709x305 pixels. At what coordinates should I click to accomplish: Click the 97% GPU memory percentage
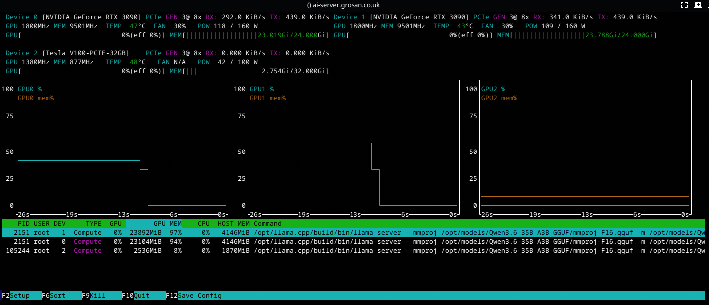(x=176, y=233)
